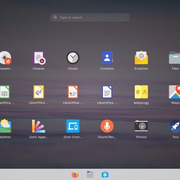Open the Files app in the grid
The height and width of the screenshot is (180, 180).
(175, 58)
